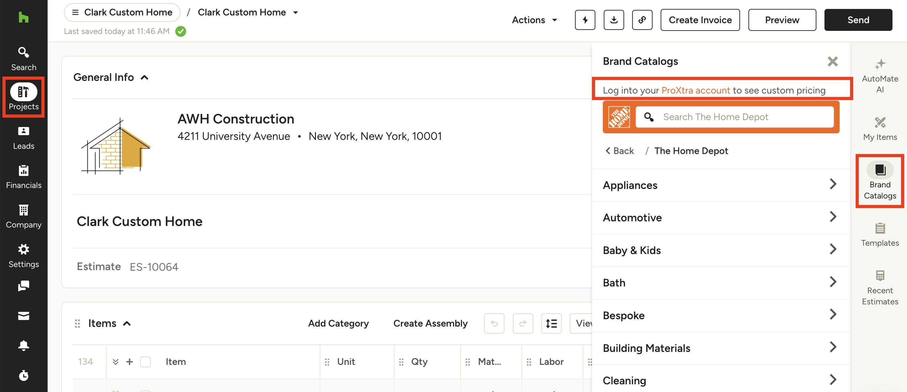Screen dimensions: 907x392
Task: Click the undo arrow in Items toolbar
Action: click(x=494, y=323)
